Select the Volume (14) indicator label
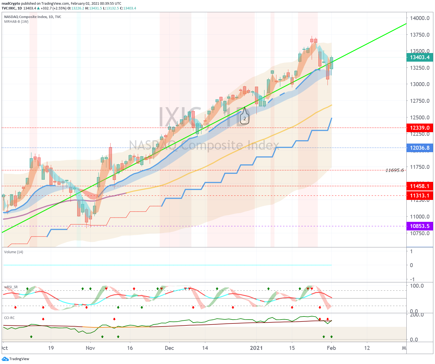 click(14, 252)
